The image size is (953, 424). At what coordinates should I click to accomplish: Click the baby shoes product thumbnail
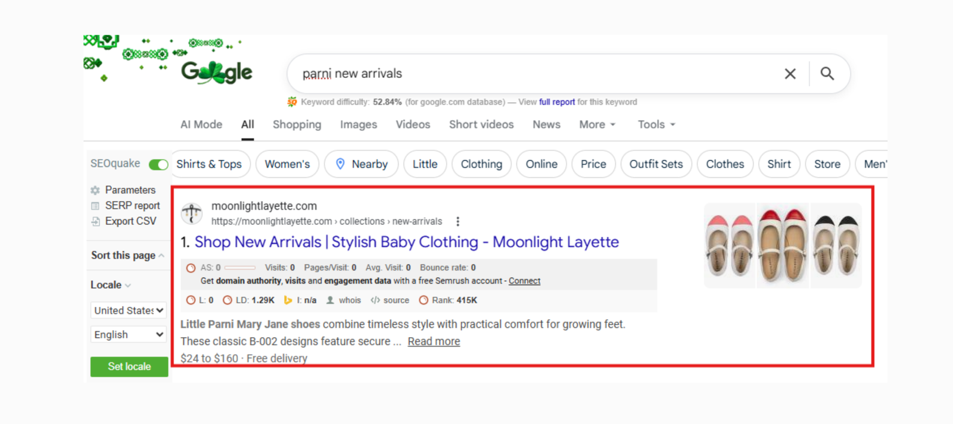point(782,245)
